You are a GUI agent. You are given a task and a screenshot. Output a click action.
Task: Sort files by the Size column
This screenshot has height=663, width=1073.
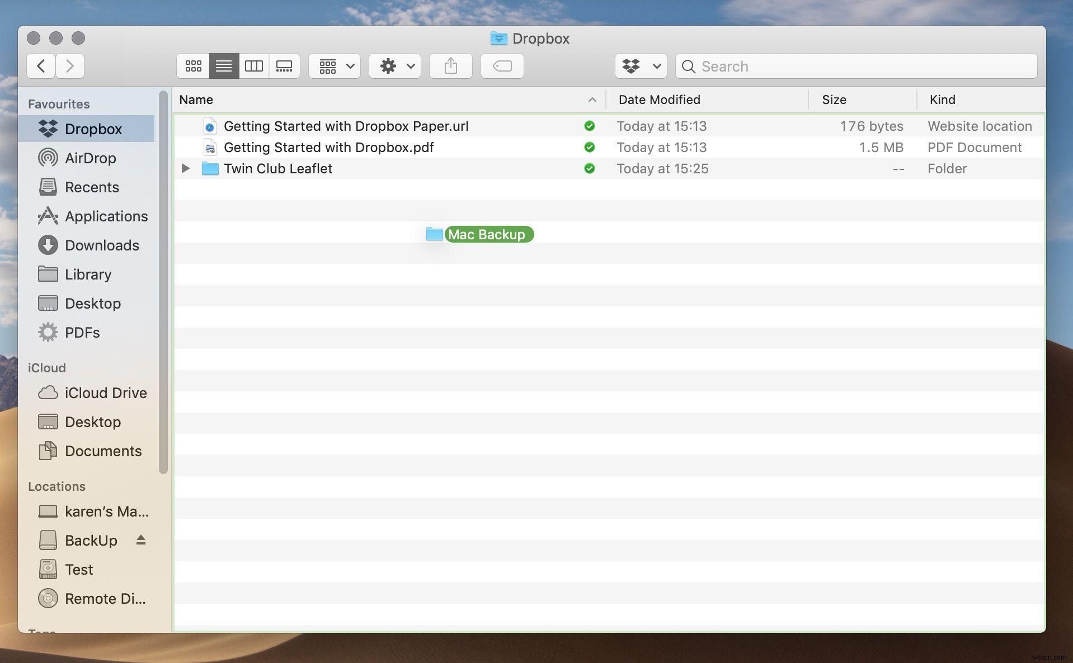[x=834, y=100]
